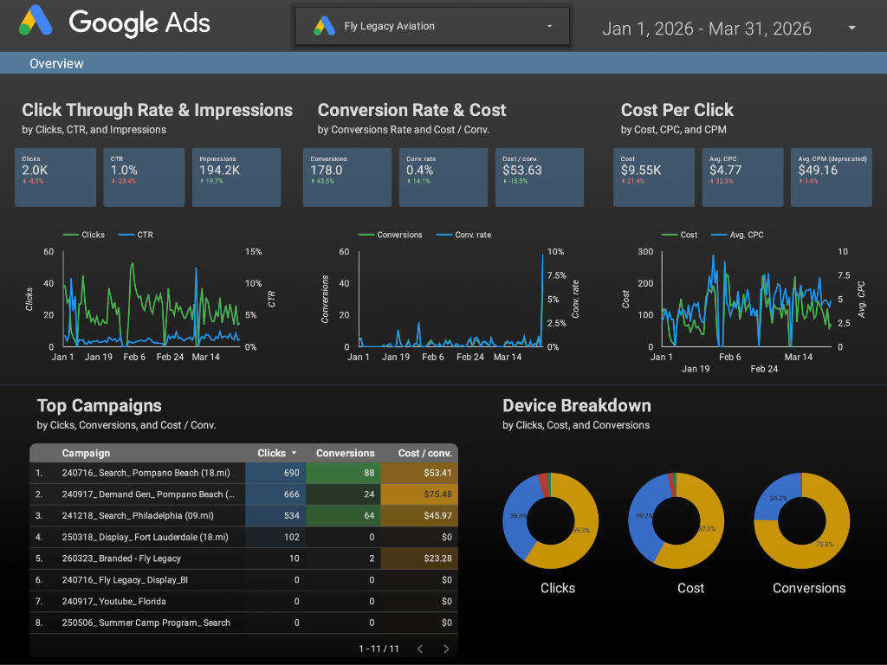Toggle the Conversions legend entry
This screenshot has height=665, width=887.
pyautogui.click(x=391, y=235)
